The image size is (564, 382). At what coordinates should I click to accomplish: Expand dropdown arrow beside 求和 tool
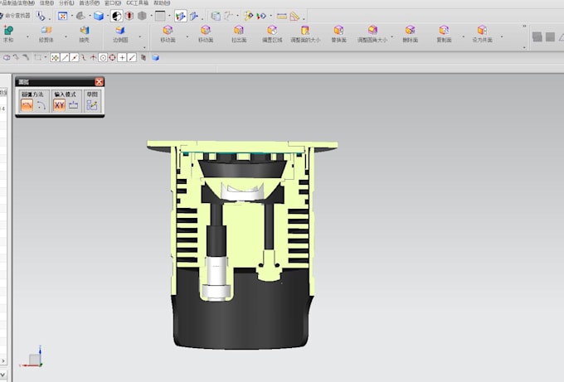27,36
